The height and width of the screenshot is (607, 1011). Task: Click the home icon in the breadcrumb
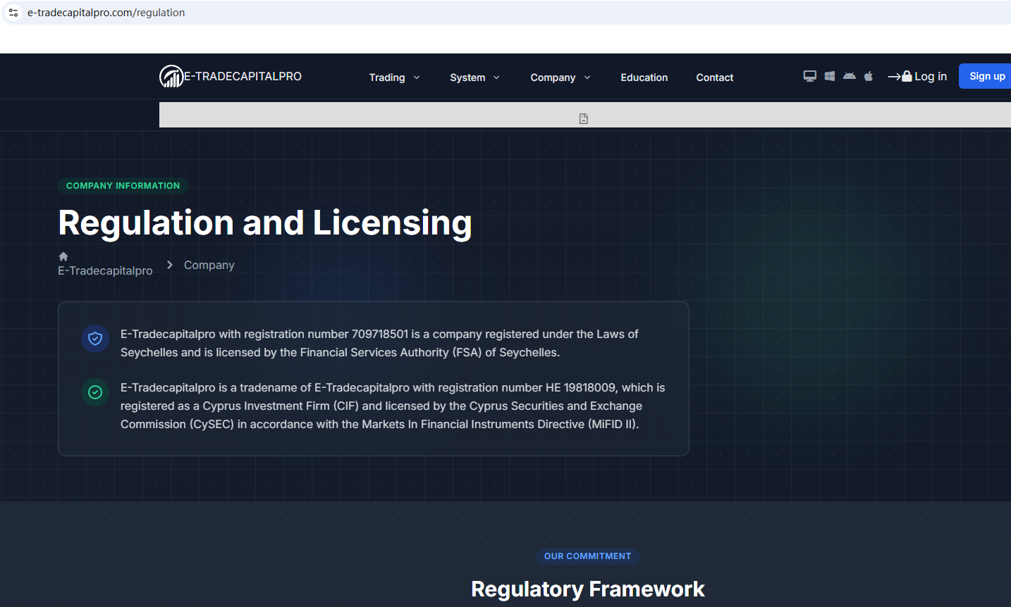pyautogui.click(x=63, y=256)
